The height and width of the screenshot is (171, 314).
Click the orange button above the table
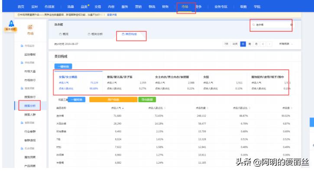click(x=113, y=100)
